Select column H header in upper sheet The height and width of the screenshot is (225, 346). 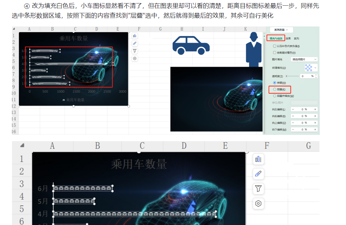pyautogui.click(x=182, y=29)
